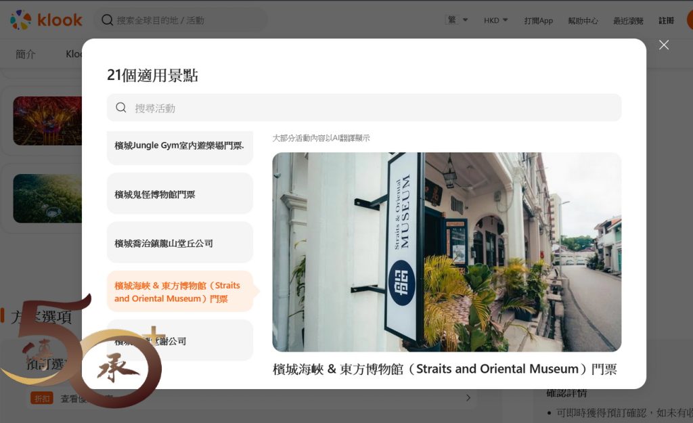Viewport: 693px width, 423px height.
Task: Click the 打開App link
Action: 538,20
